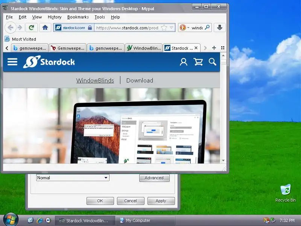Image resolution: width=301 pixels, height=226 pixels.
Task: Click the Stardock site search icon
Action: click(x=212, y=62)
